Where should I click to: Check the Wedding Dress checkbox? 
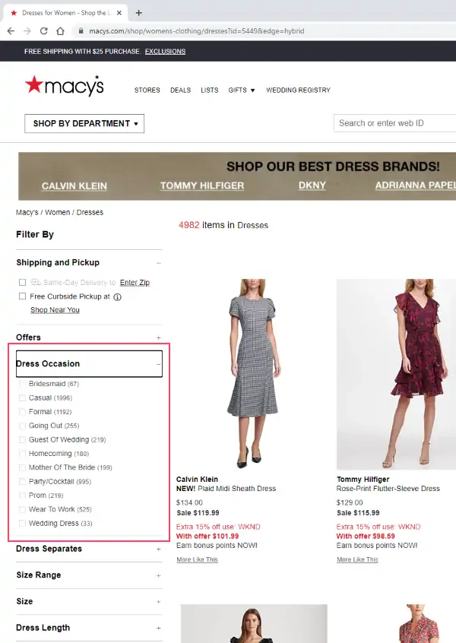coord(23,523)
